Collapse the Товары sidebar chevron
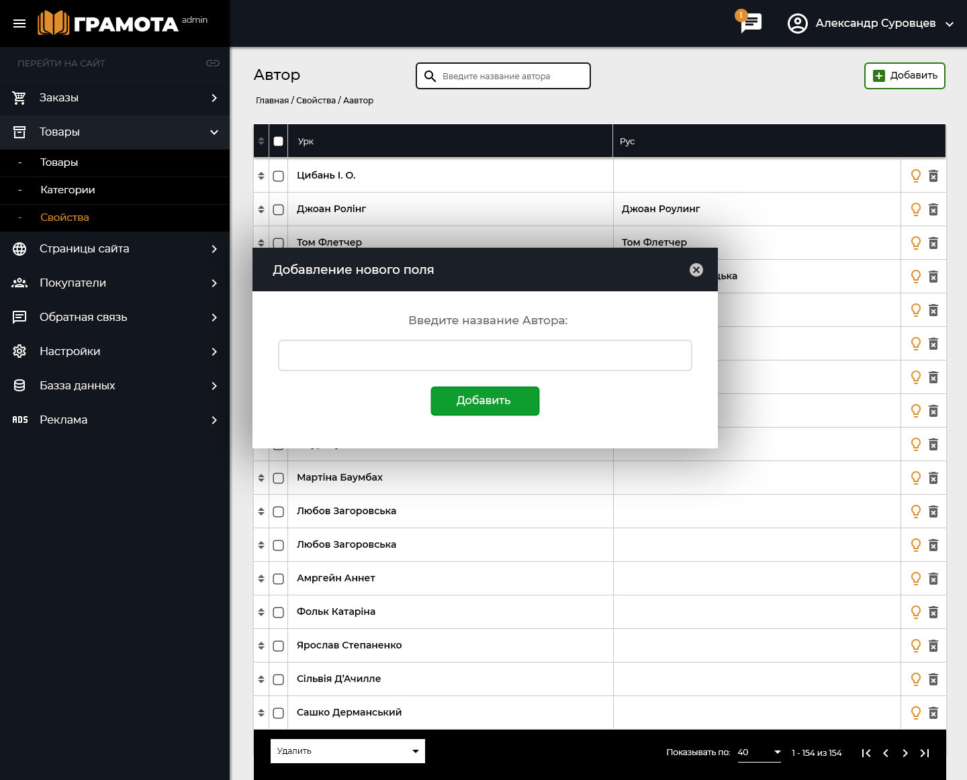The image size is (967, 780). point(214,132)
